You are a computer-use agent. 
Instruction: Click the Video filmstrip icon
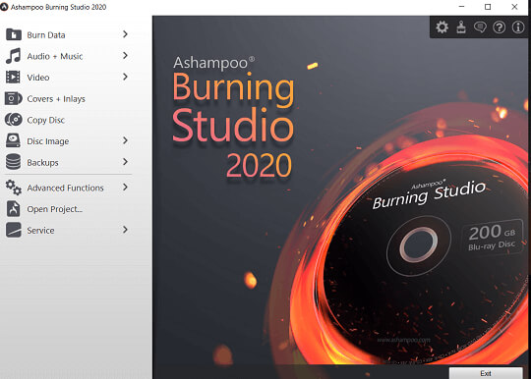13,78
